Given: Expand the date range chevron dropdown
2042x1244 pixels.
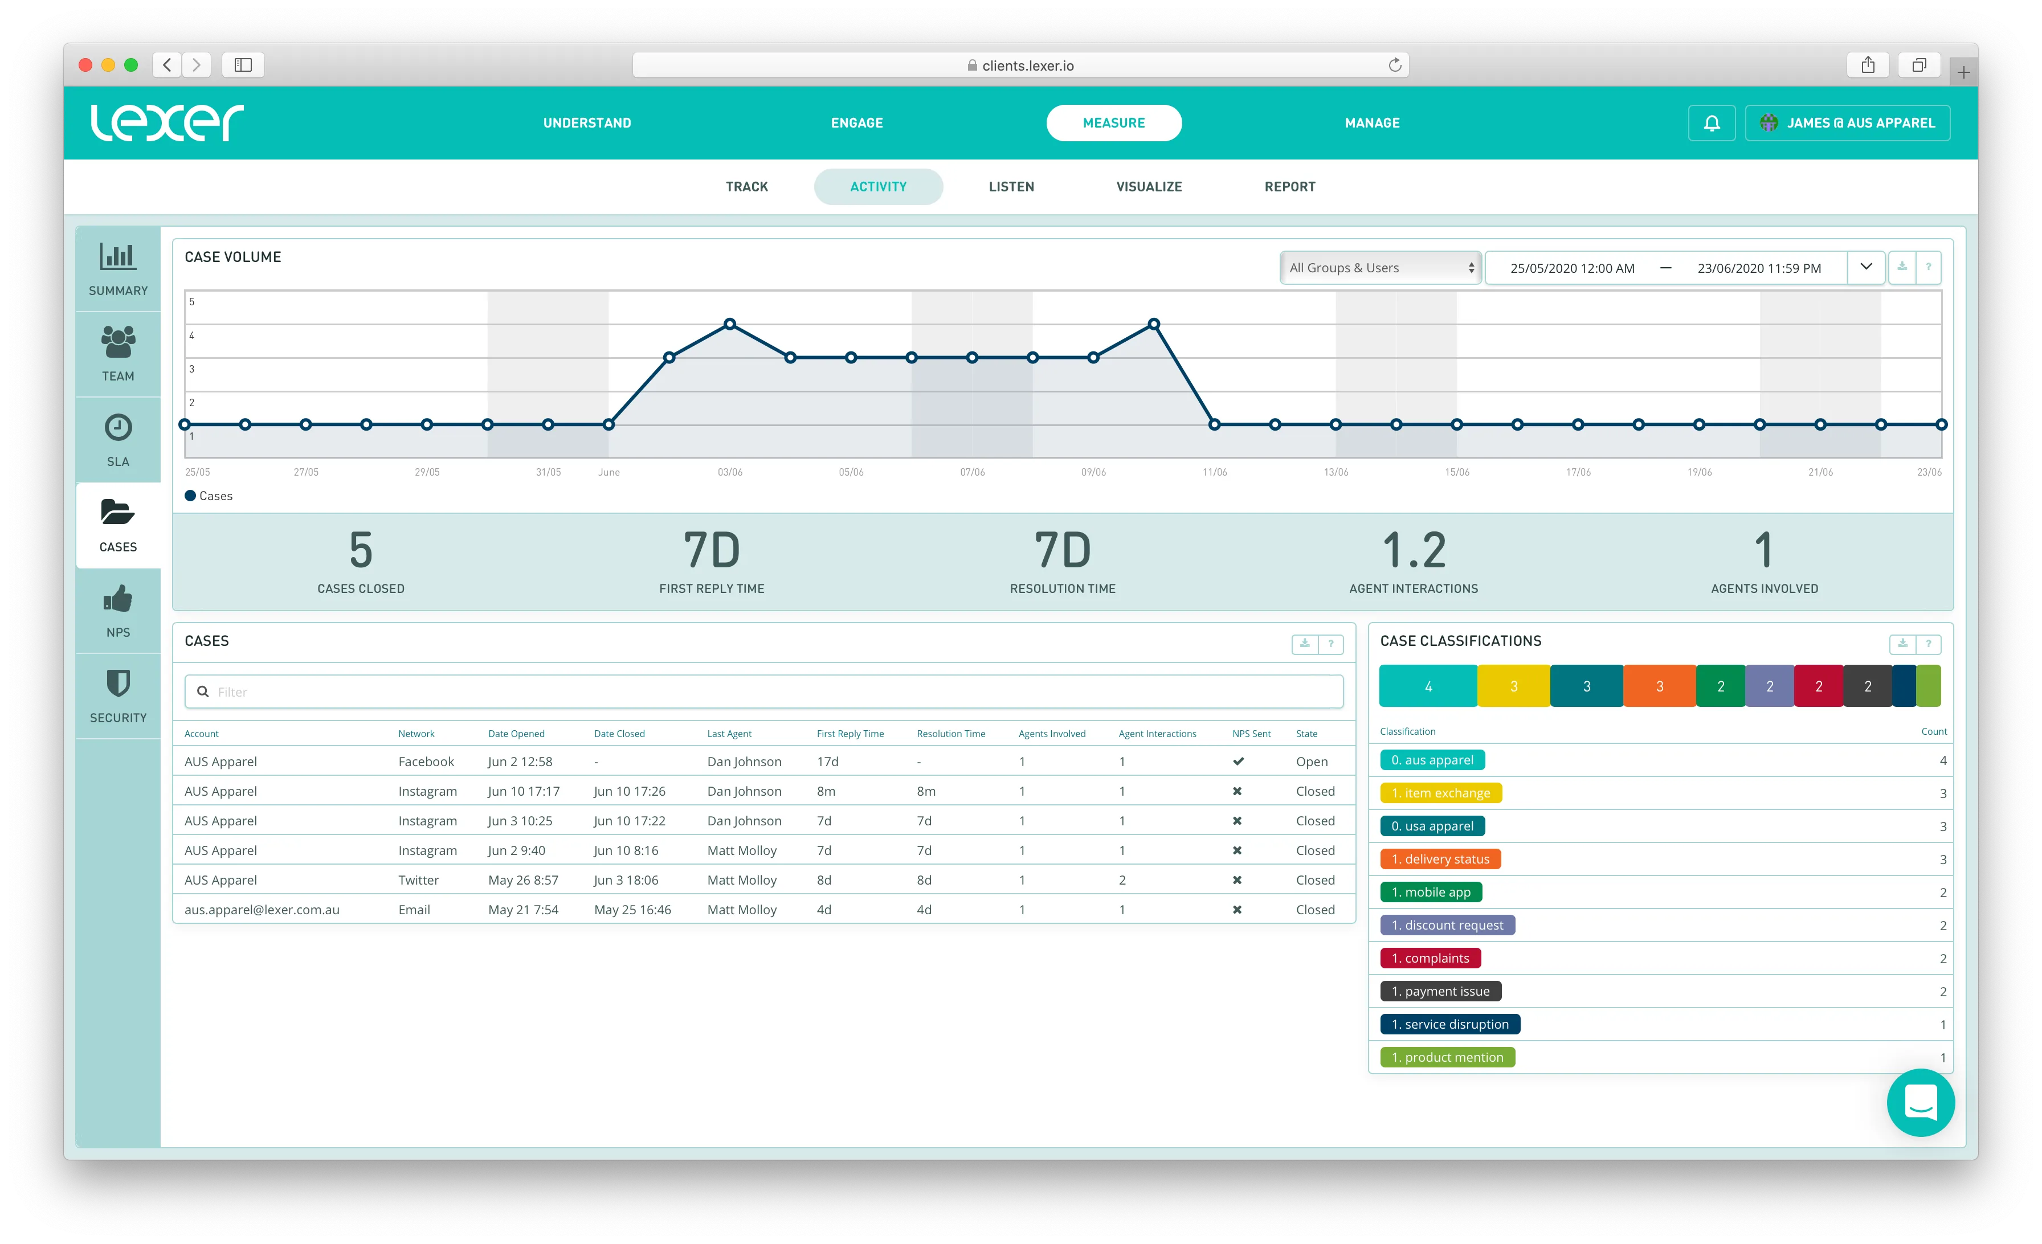Looking at the screenshot, I should pyautogui.click(x=1865, y=267).
